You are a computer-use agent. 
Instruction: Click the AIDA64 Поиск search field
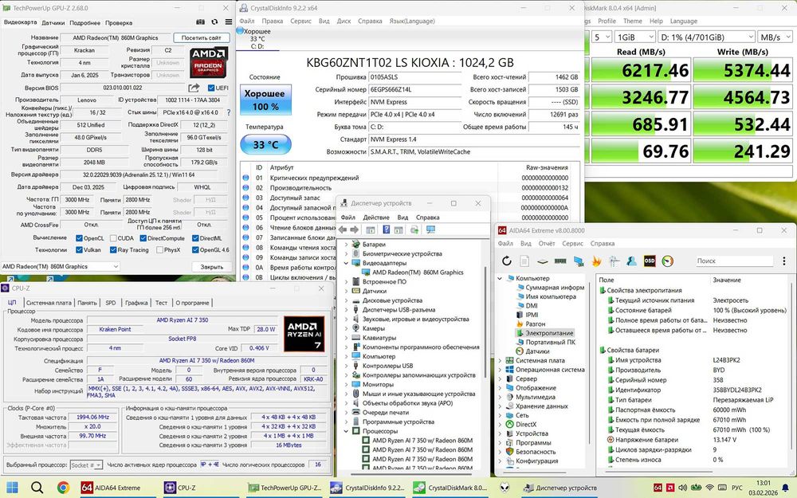[x=735, y=261]
